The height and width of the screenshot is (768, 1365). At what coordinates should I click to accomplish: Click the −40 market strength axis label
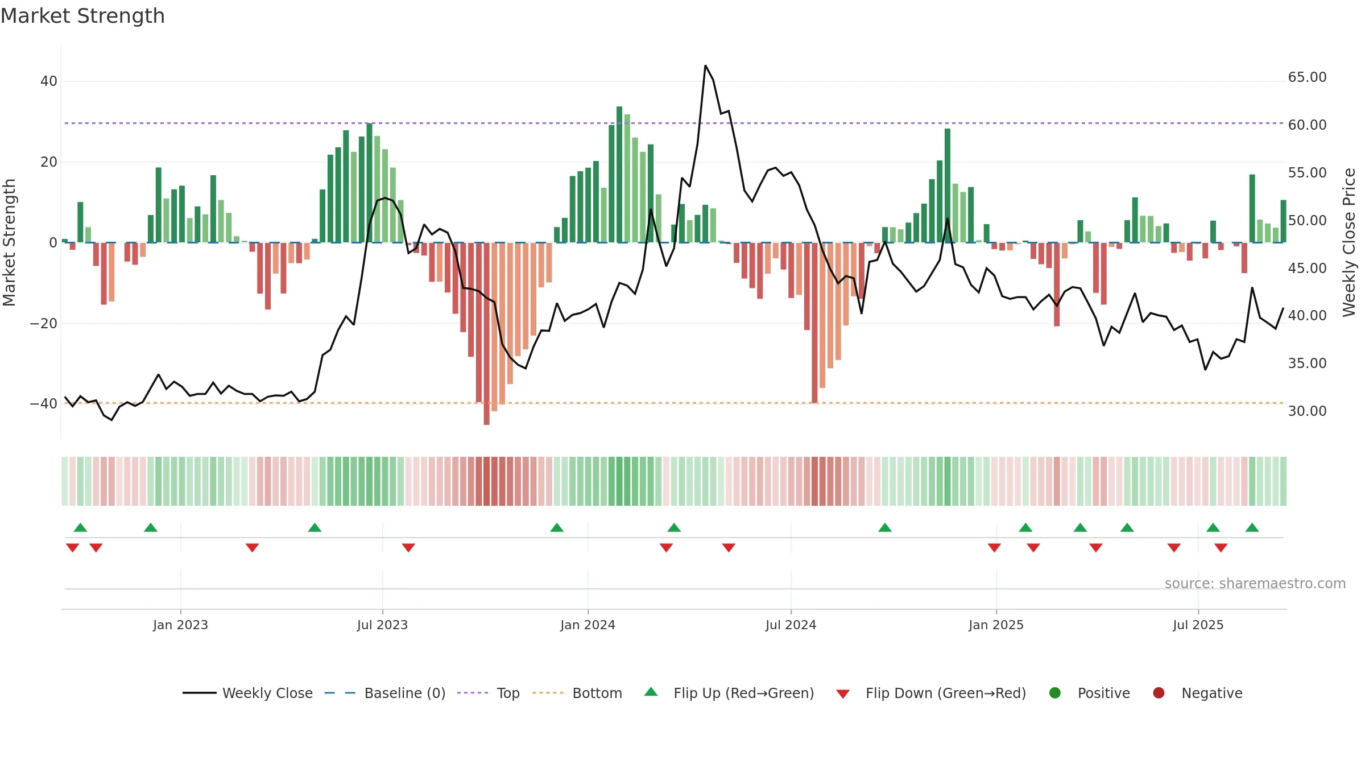coord(44,404)
